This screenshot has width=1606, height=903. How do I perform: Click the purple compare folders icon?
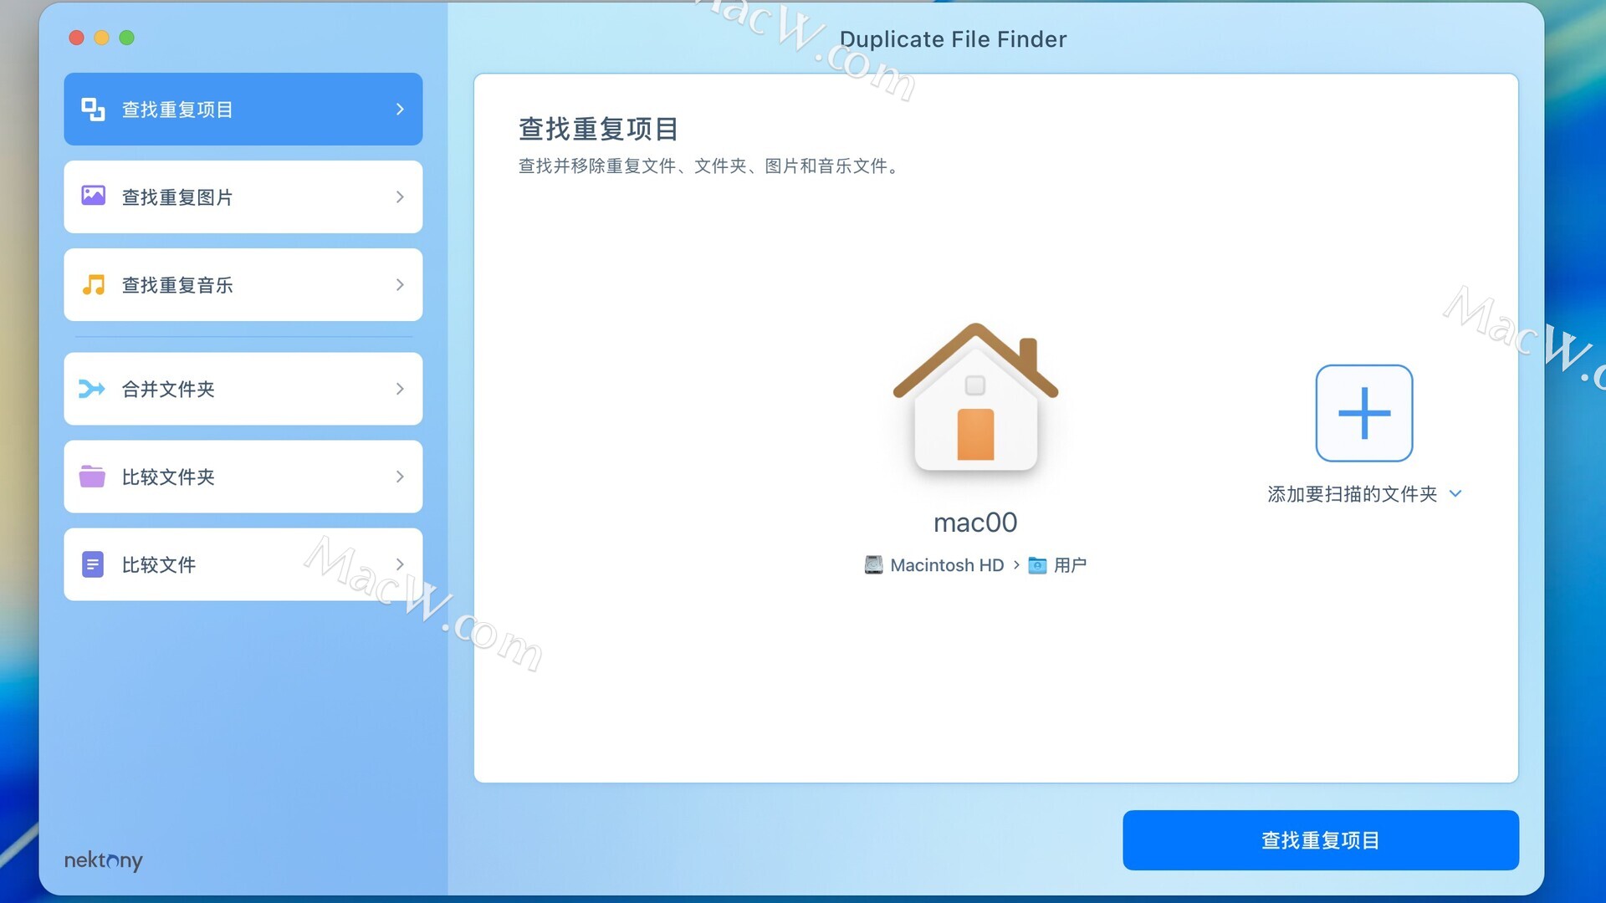pos(92,477)
